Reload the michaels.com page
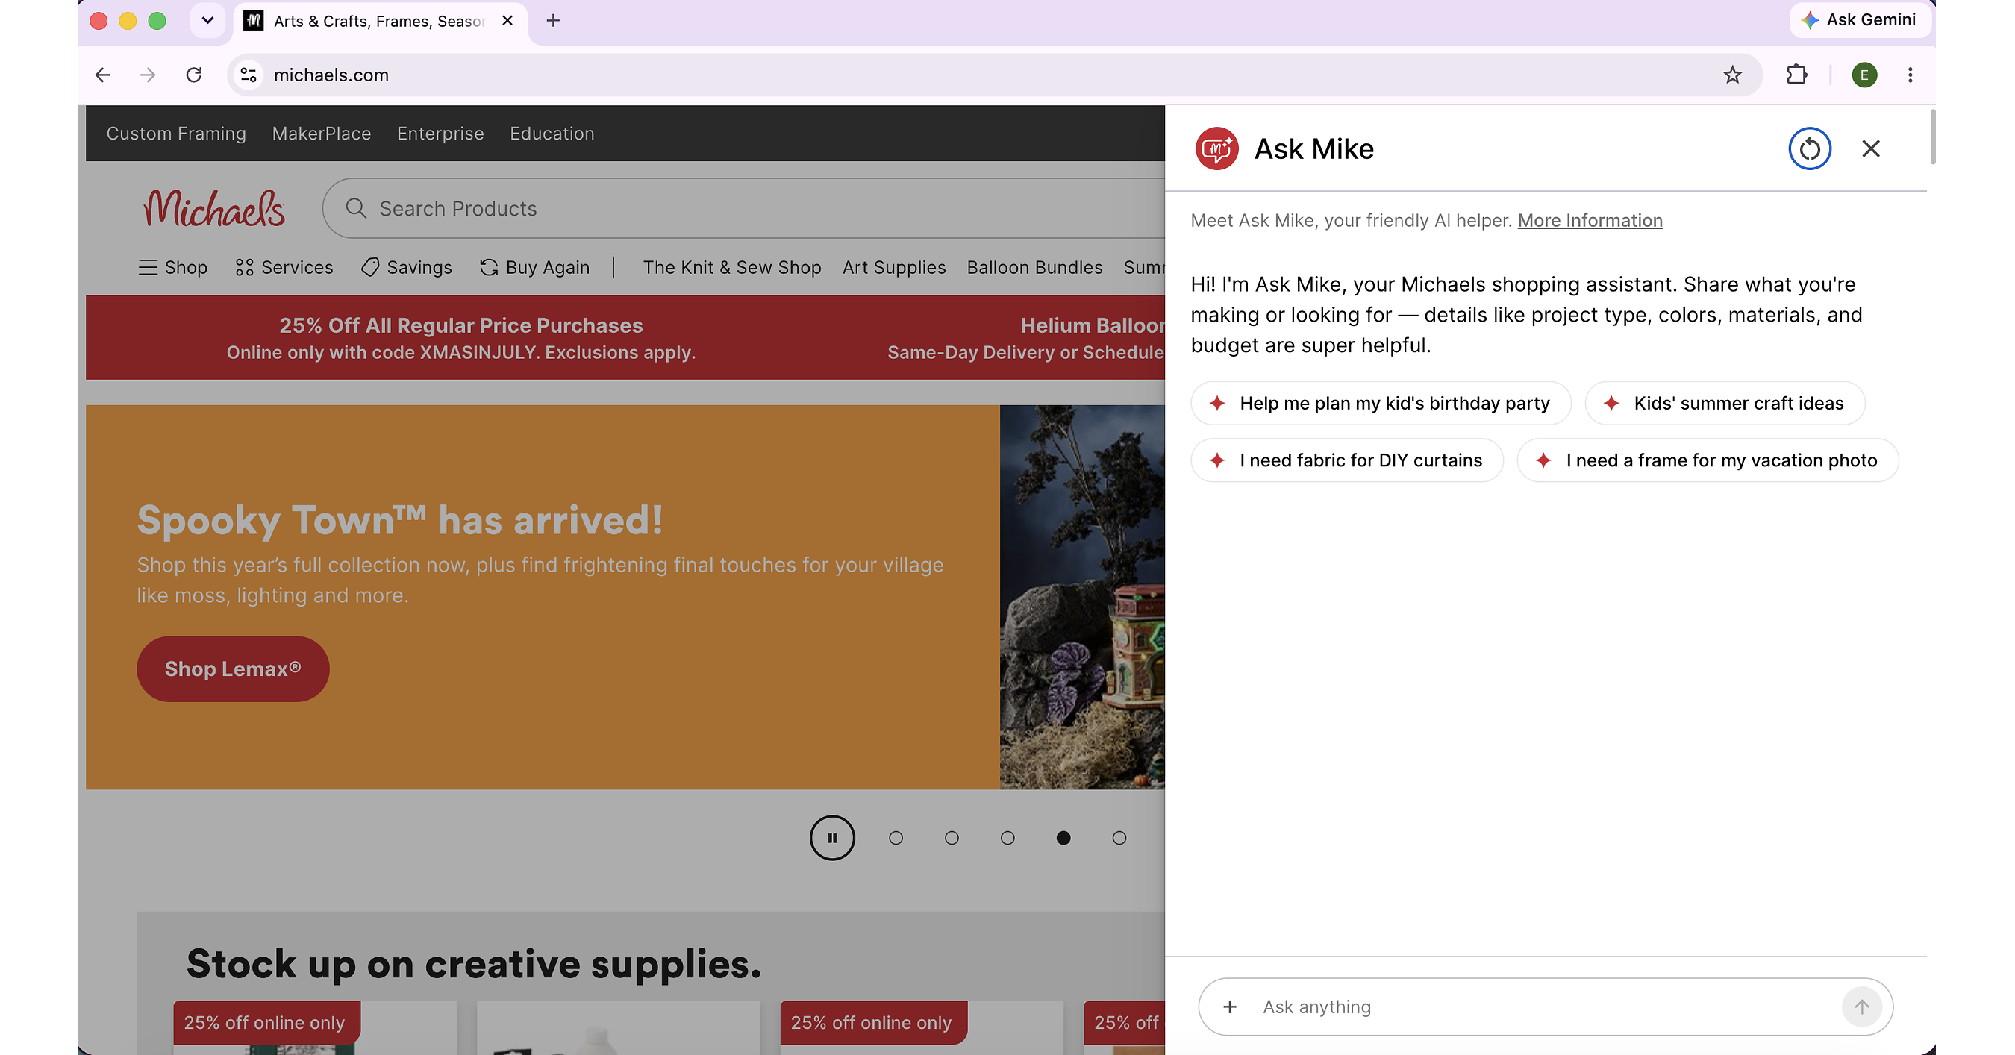The height and width of the screenshot is (1055, 2015). click(194, 75)
